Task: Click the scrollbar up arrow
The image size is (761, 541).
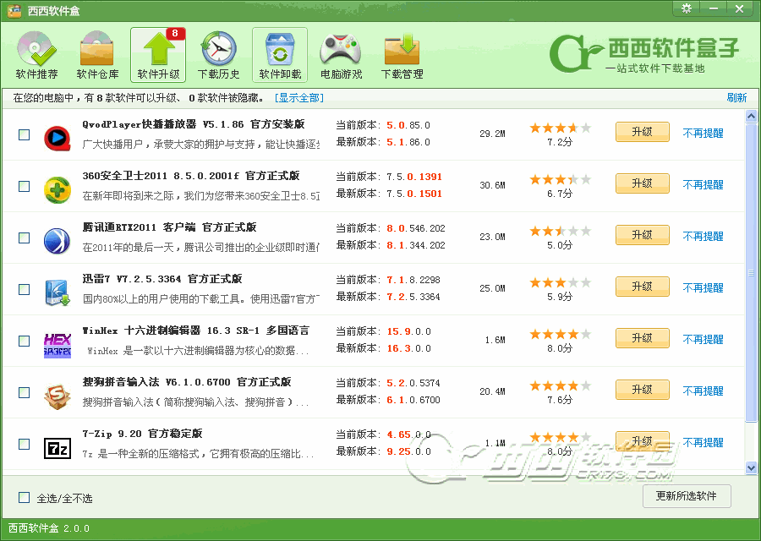Action: pos(752,116)
